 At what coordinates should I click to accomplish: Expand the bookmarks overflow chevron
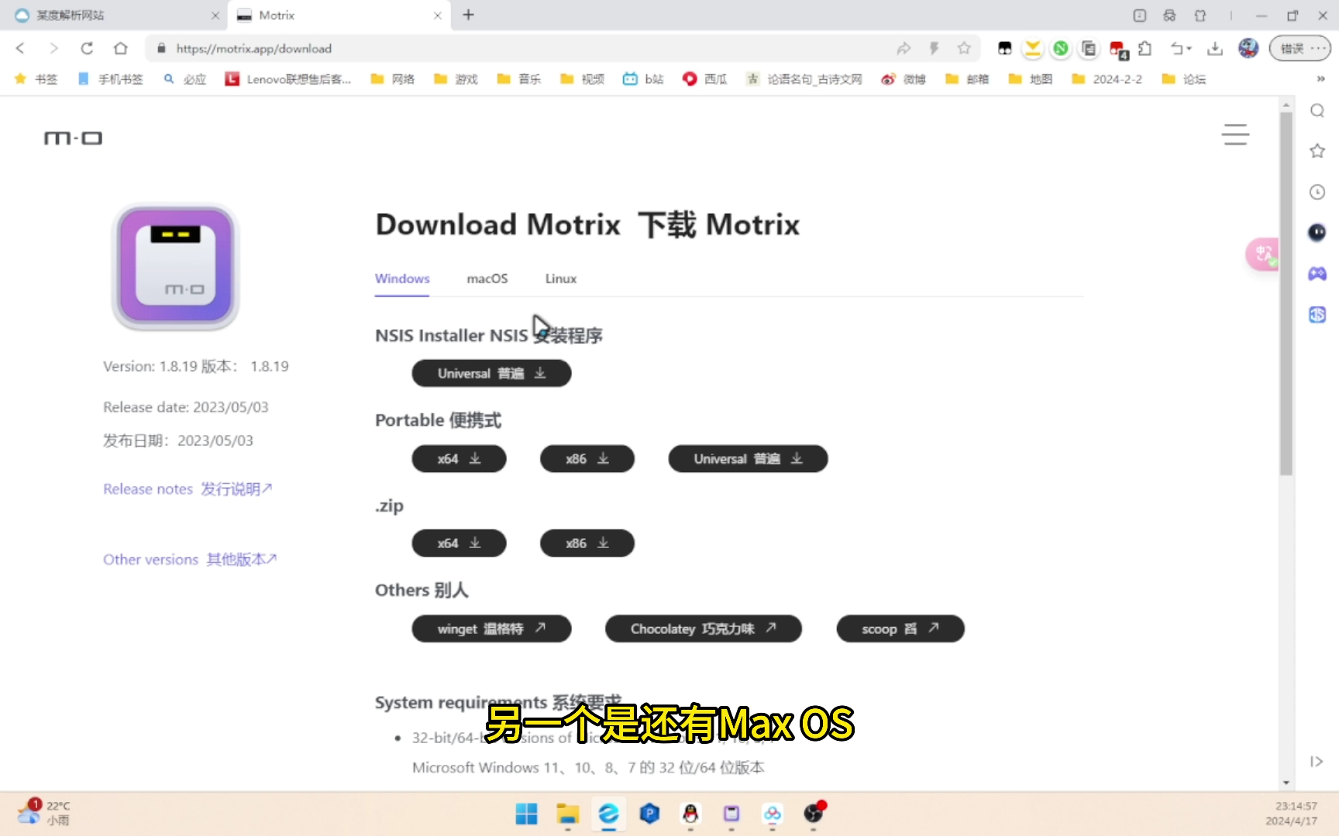pyautogui.click(x=1320, y=79)
